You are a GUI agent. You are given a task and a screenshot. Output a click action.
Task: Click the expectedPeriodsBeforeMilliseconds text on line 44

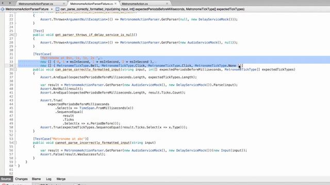pyautogui.click(x=78, y=104)
